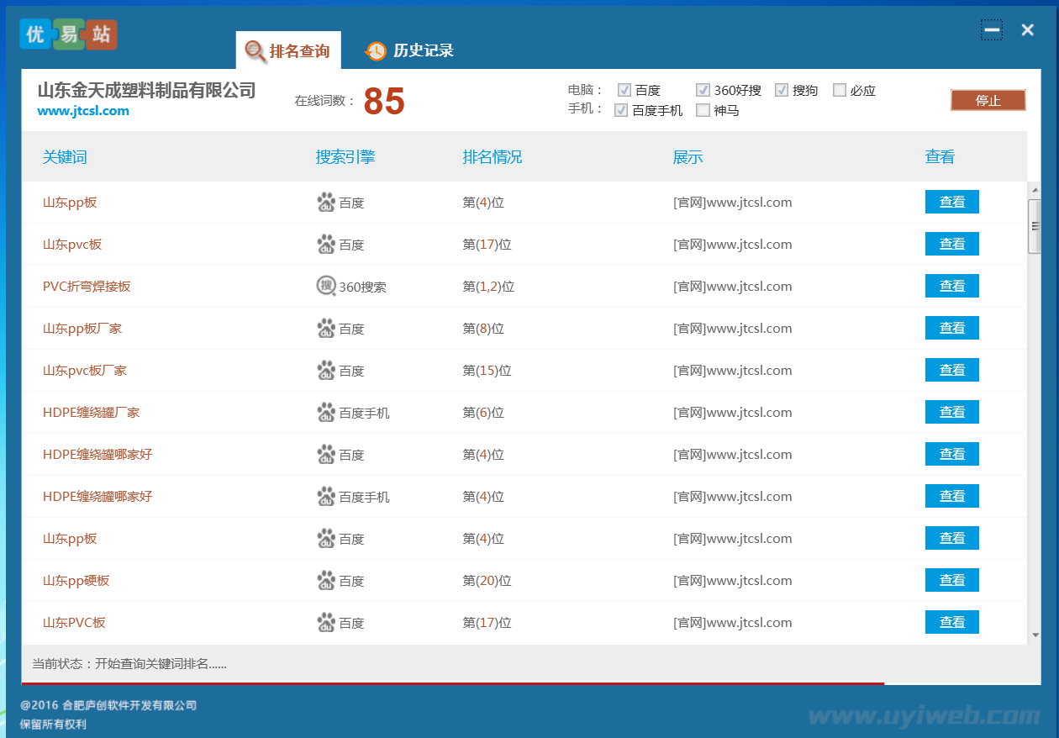
Task: Click Baidu icon in 山东pp硬板 row
Action: [326, 581]
